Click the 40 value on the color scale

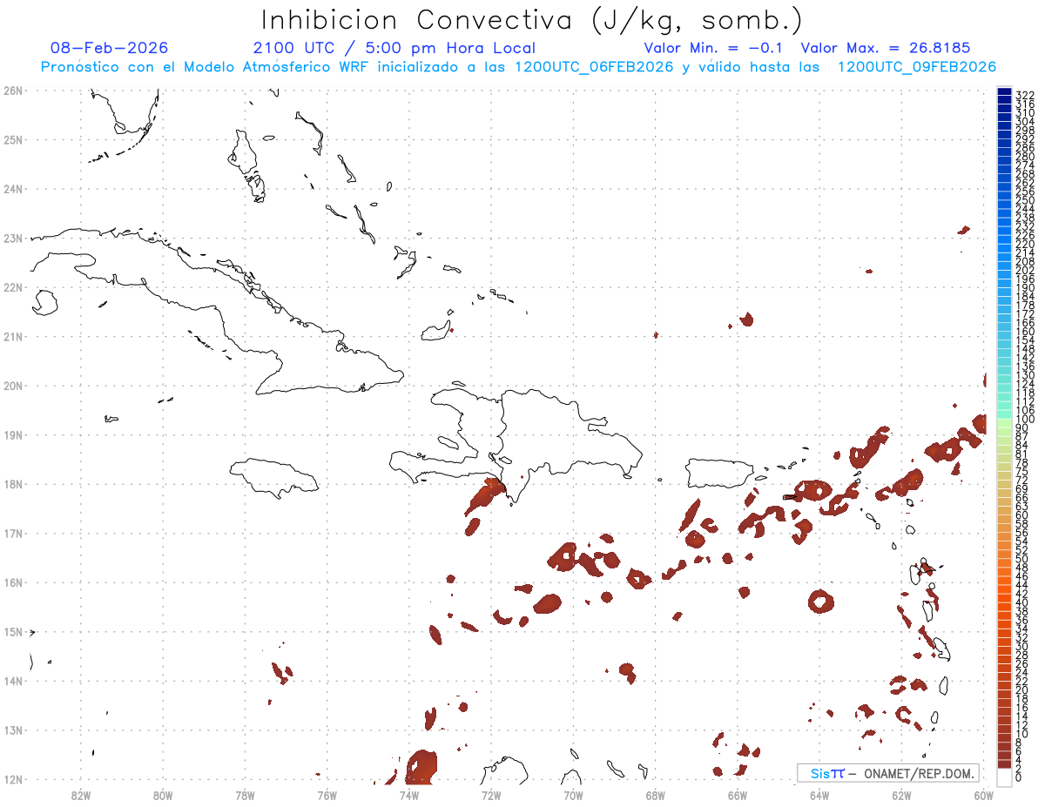point(1022,602)
